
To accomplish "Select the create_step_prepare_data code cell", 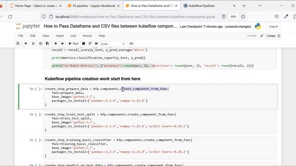I will [x=160, y=97].
